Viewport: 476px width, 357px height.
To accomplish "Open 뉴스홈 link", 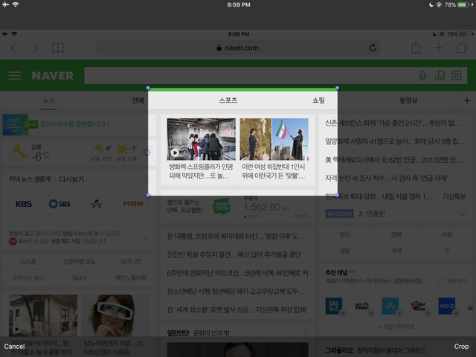I will click(28, 261).
